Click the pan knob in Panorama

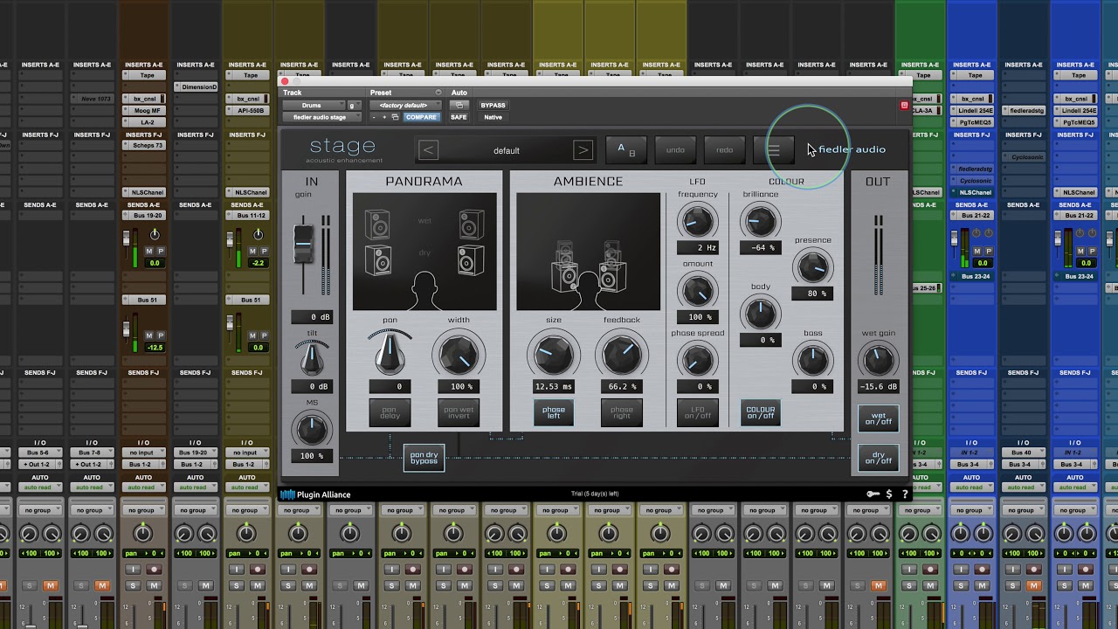pos(390,354)
